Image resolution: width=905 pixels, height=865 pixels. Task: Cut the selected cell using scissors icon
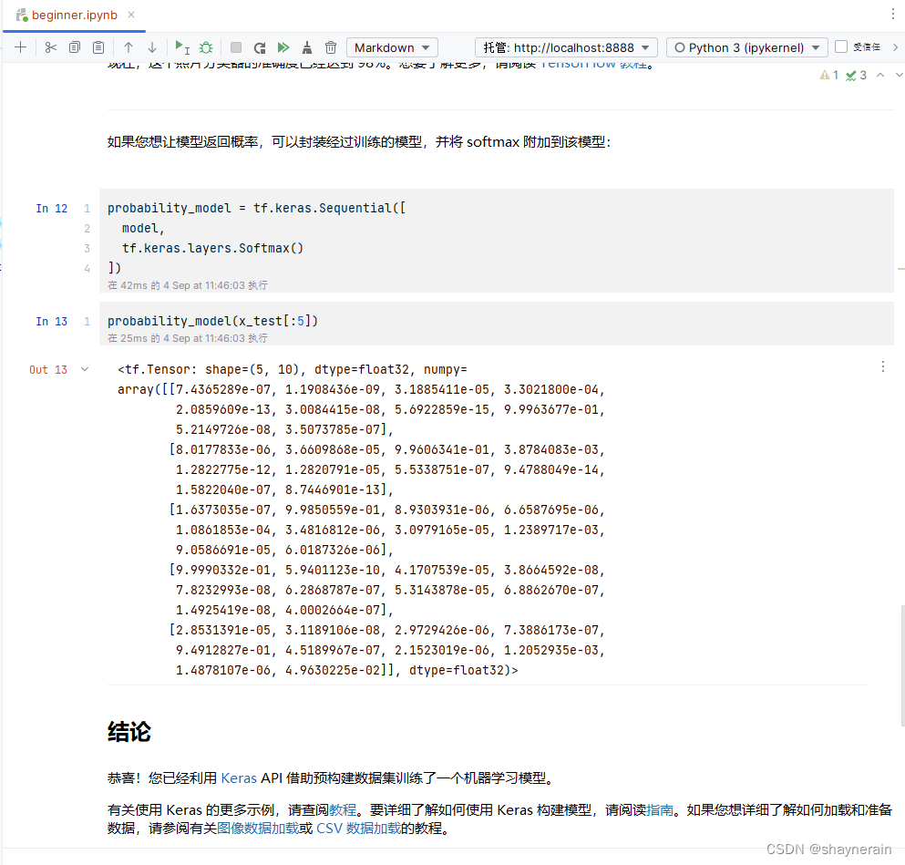[51, 47]
